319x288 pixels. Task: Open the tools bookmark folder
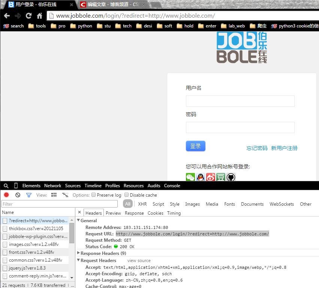pos(37,26)
